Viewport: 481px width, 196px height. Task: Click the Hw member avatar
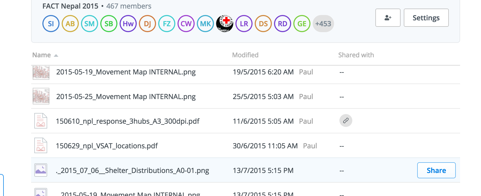(x=128, y=24)
